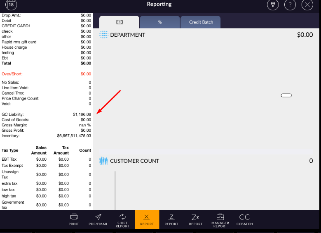The image size is (321, 233).
Task: Click the Customer Count section header
Action: (x=134, y=161)
